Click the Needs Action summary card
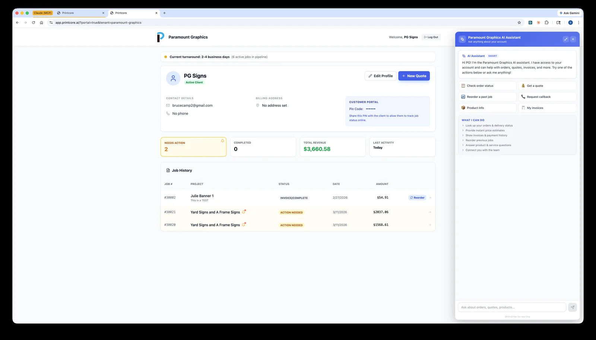The width and height of the screenshot is (596, 340). point(193,147)
